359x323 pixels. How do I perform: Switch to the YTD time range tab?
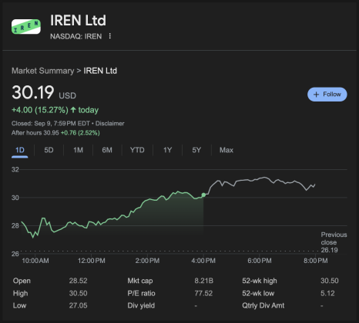tap(137, 150)
